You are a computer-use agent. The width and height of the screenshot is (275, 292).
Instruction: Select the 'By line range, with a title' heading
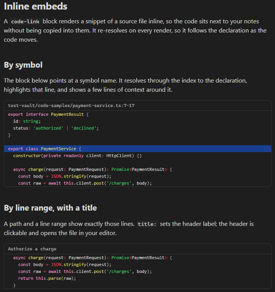50,208
